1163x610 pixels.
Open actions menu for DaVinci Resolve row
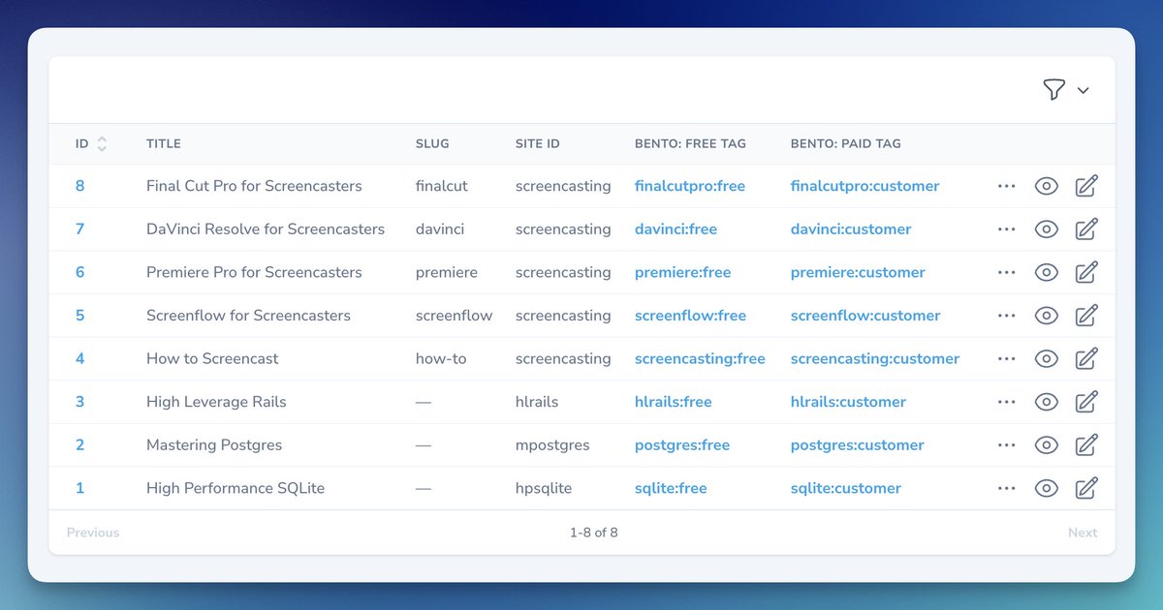pyautogui.click(x=1006, y=229)
